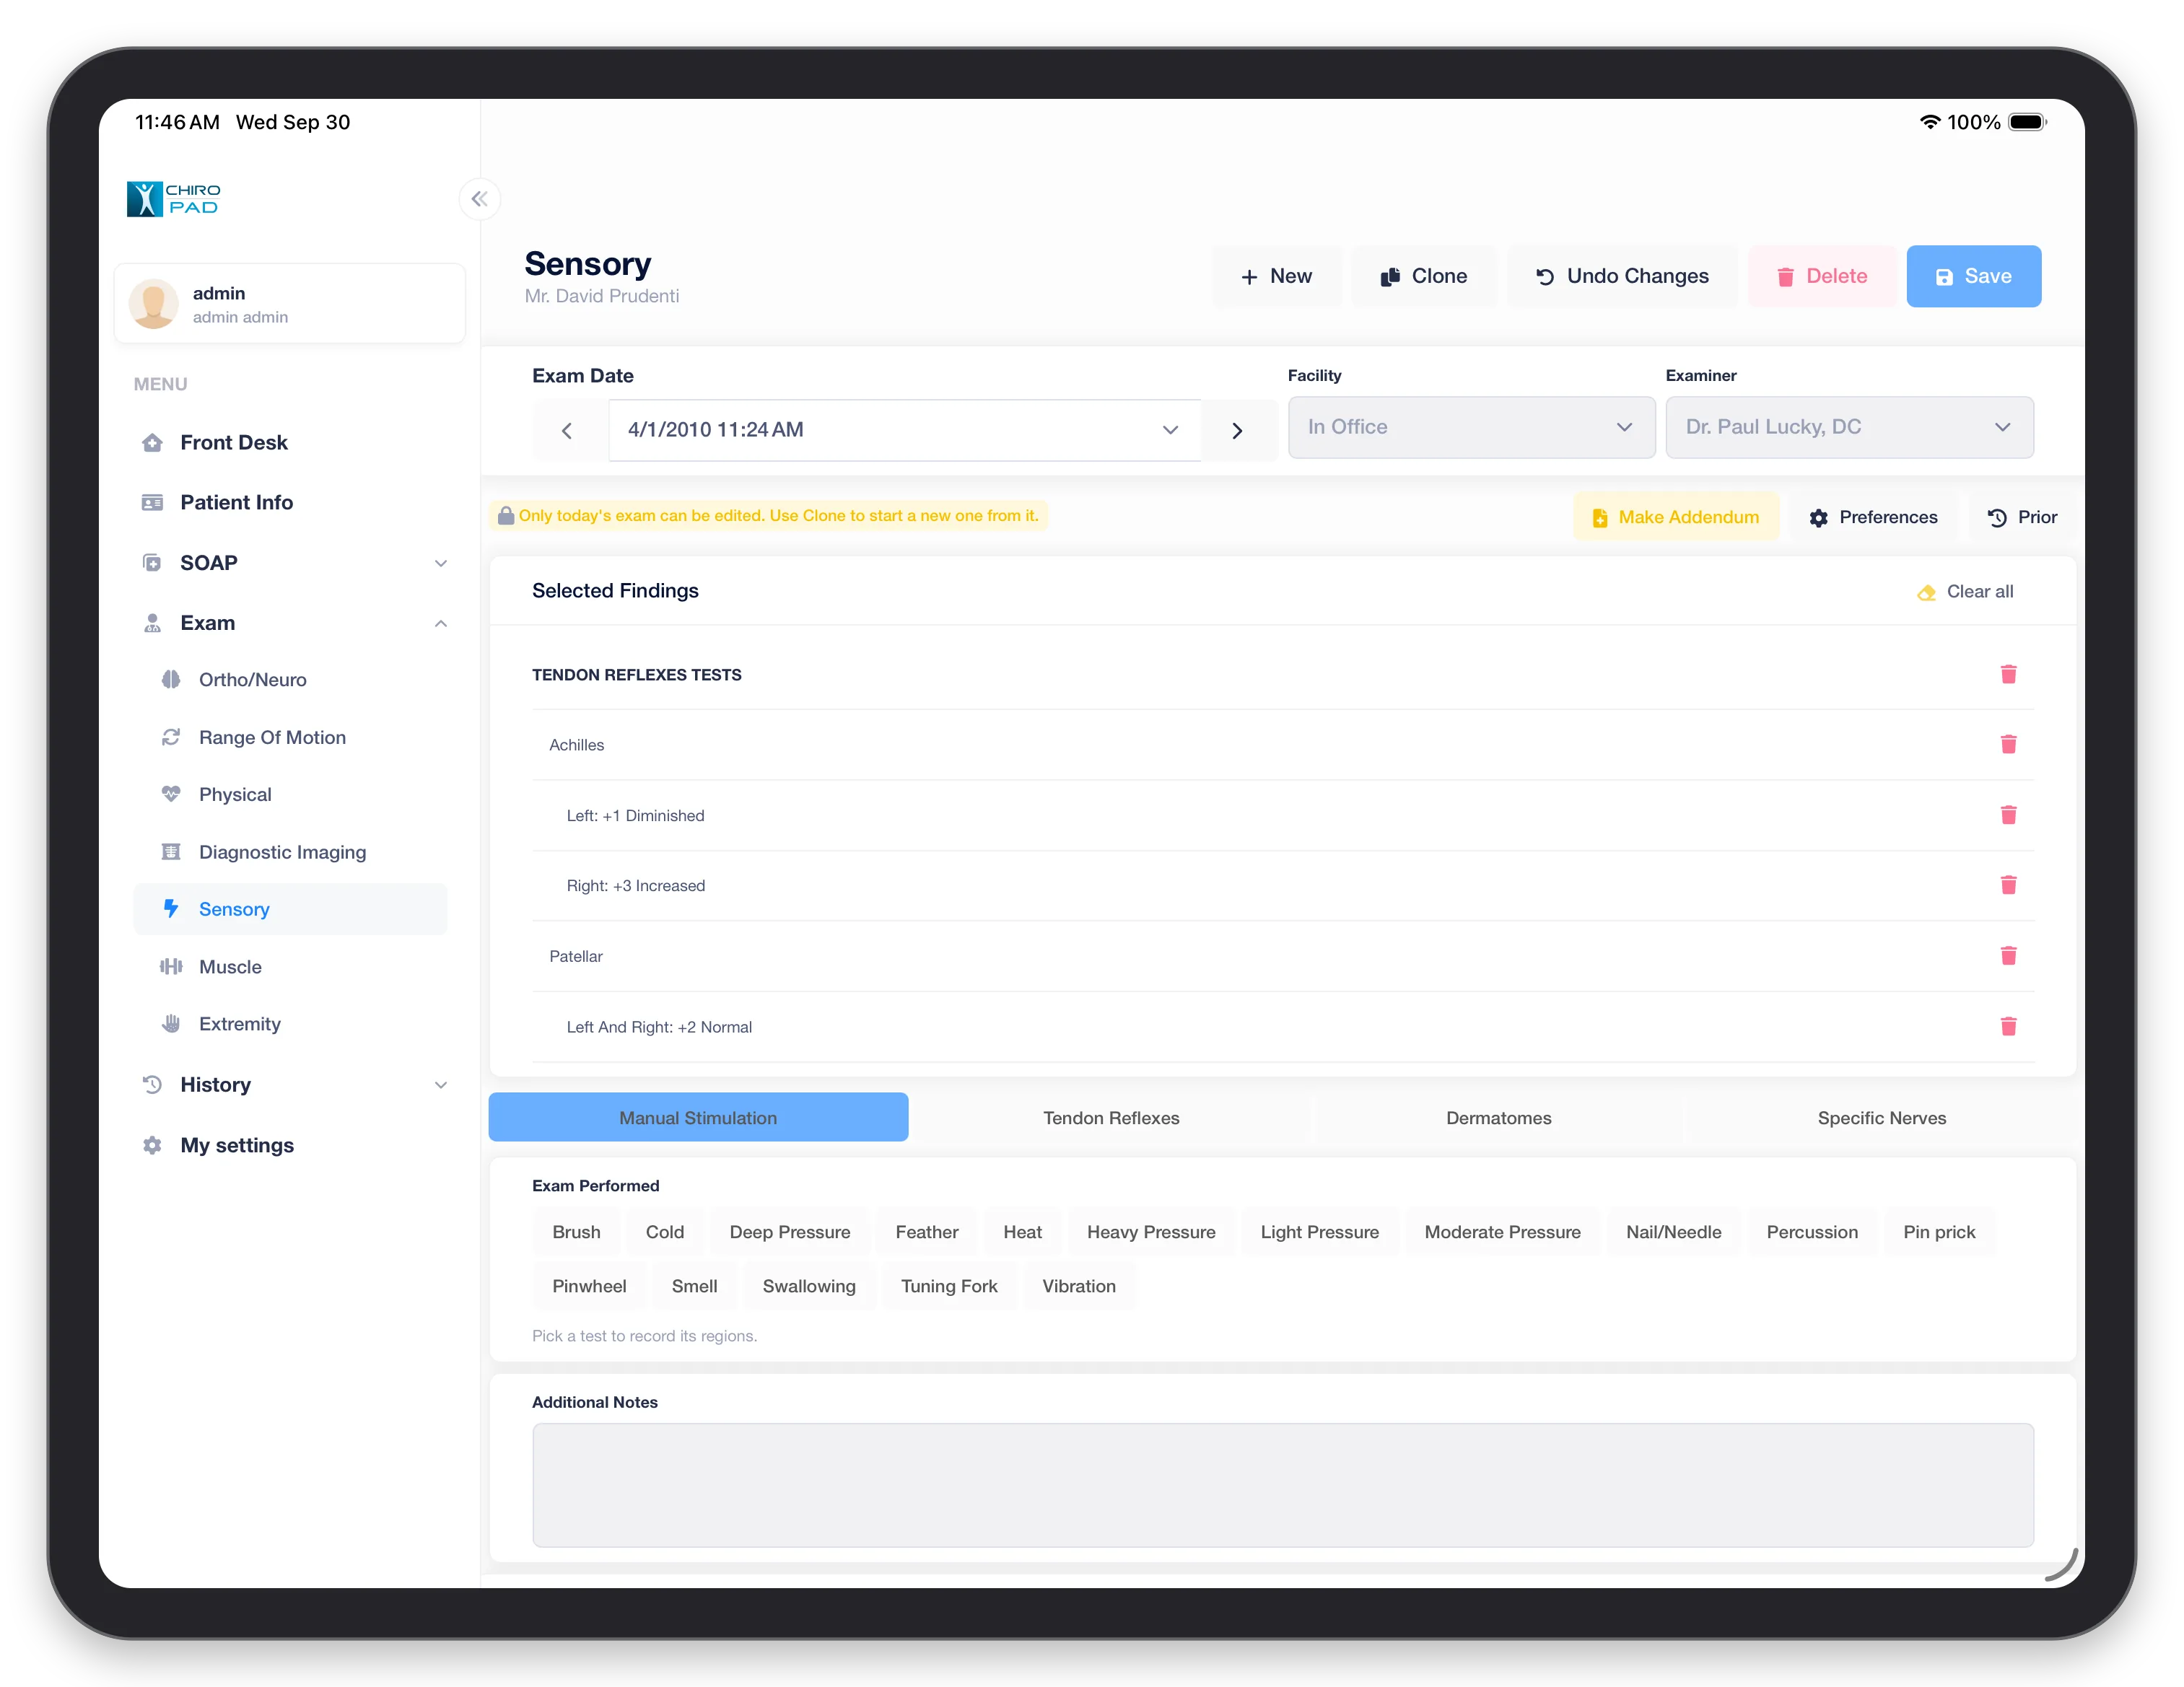Screen dimensions: 2184x1687
Task: View Prior exams
Action: pos(2022,517)
